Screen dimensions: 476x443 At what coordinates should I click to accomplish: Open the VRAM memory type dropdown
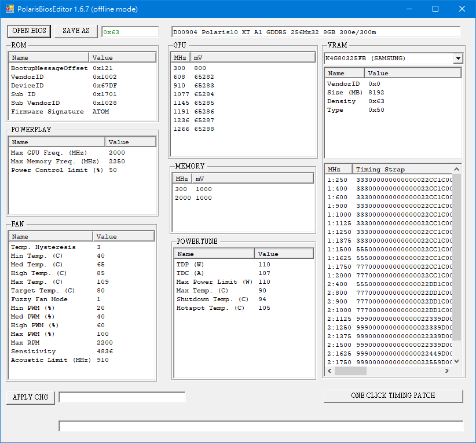click(458, 58)
